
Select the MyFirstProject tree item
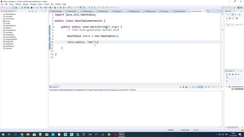(11, 25)
